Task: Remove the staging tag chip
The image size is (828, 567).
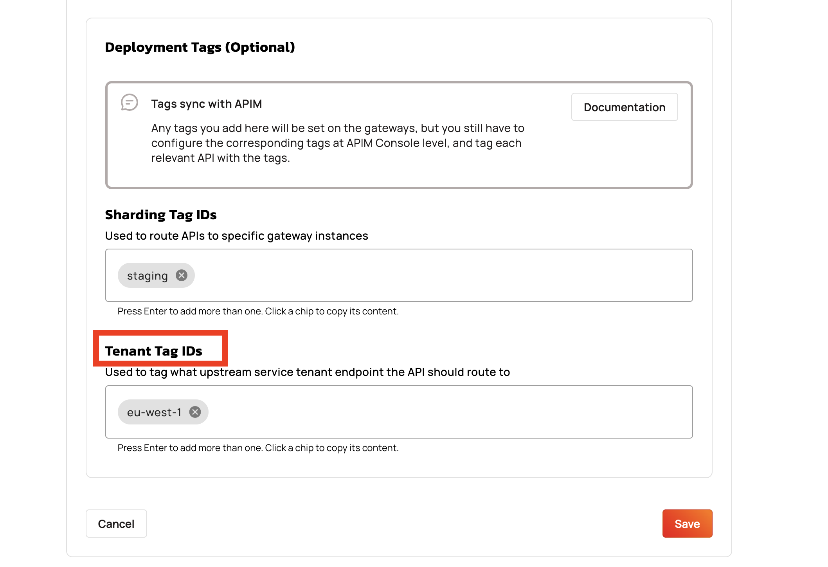Action: click(x=181, y=275)
